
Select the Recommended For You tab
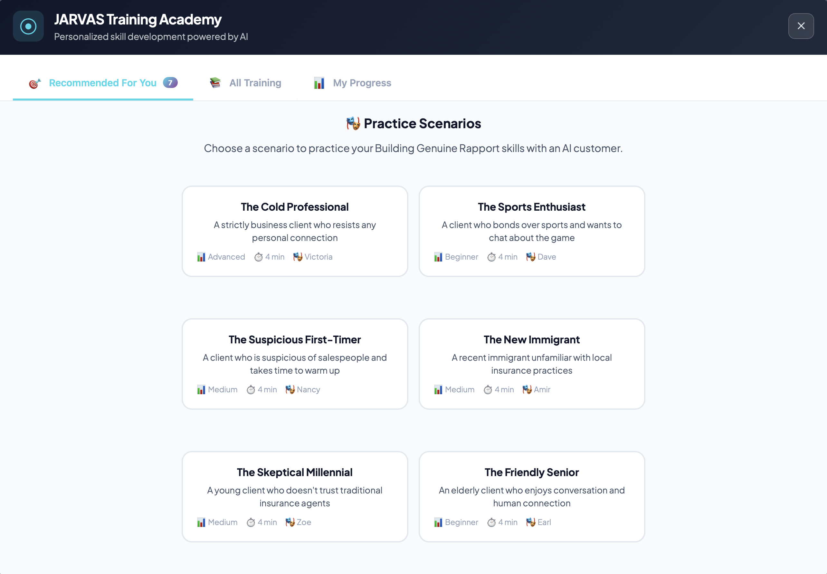102,83
